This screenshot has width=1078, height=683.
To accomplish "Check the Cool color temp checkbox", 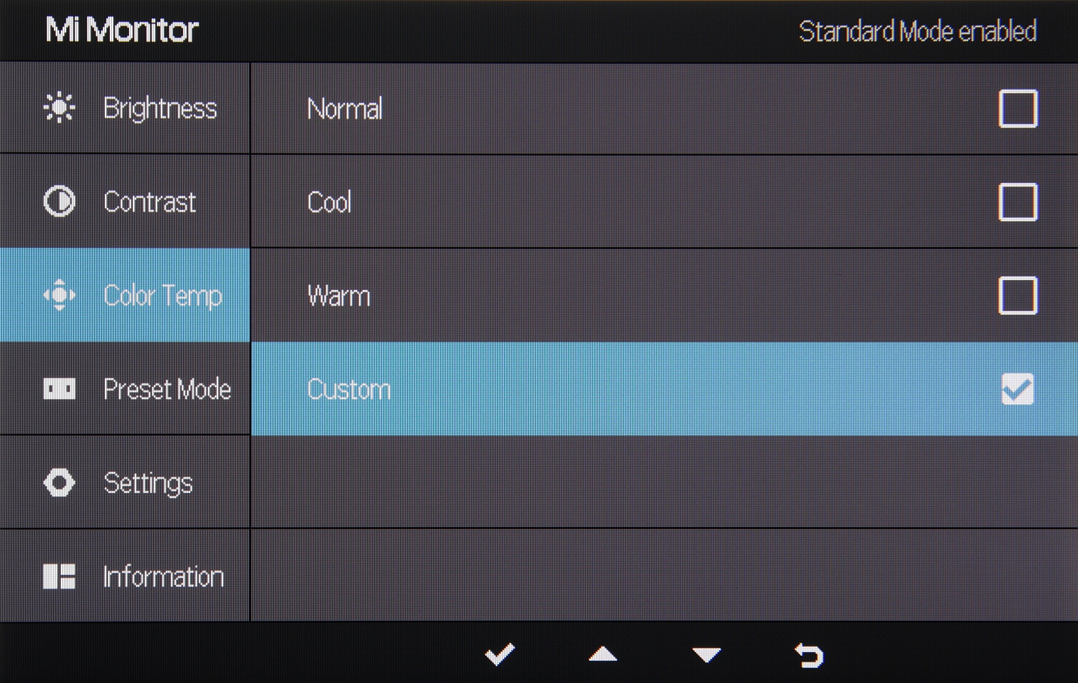I will (1018, 202).
